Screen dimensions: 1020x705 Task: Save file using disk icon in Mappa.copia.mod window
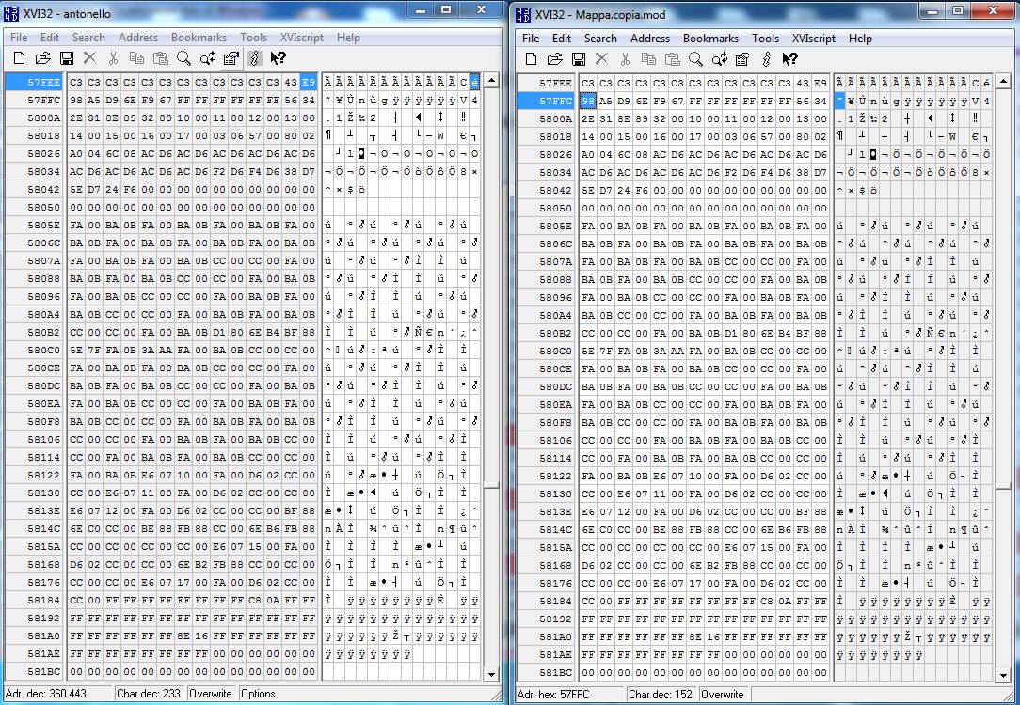pyautogui.click(x=579, y=59)
